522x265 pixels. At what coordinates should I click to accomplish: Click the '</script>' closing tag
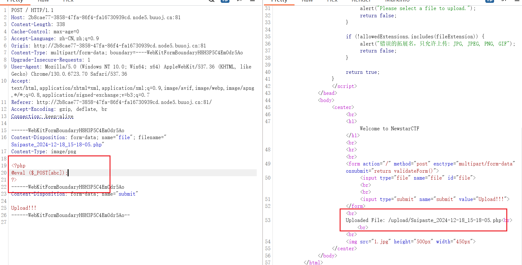pos(344,86)
